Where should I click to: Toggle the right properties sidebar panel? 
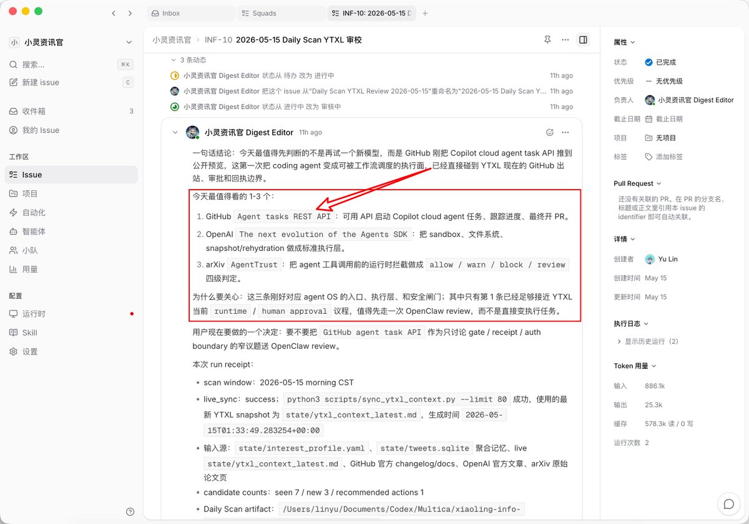[x=583, y=40]
